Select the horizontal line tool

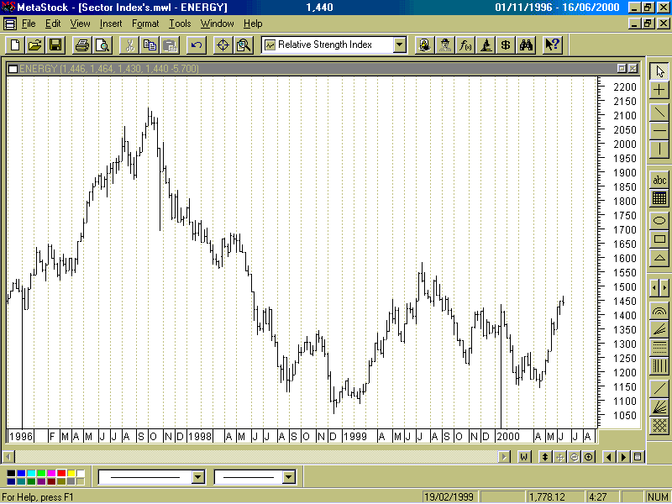point(659,131)
